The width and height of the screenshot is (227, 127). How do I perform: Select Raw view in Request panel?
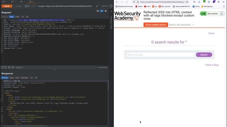[x=12, y=17]
